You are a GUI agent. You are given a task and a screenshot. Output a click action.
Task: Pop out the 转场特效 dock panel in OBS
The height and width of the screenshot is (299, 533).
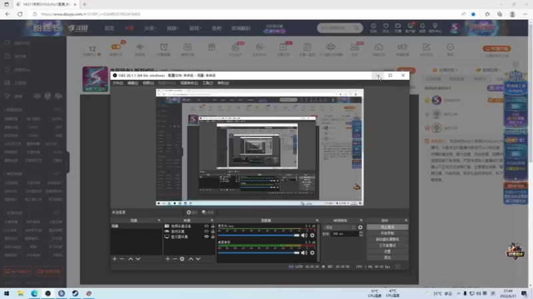pyautogui.click(x=361, y=221)
